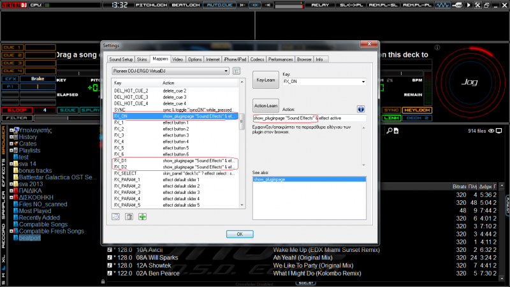Click OK to close Settings
Image resolution: width=510 pixels, height=287 pixels.
coord(239,233)
